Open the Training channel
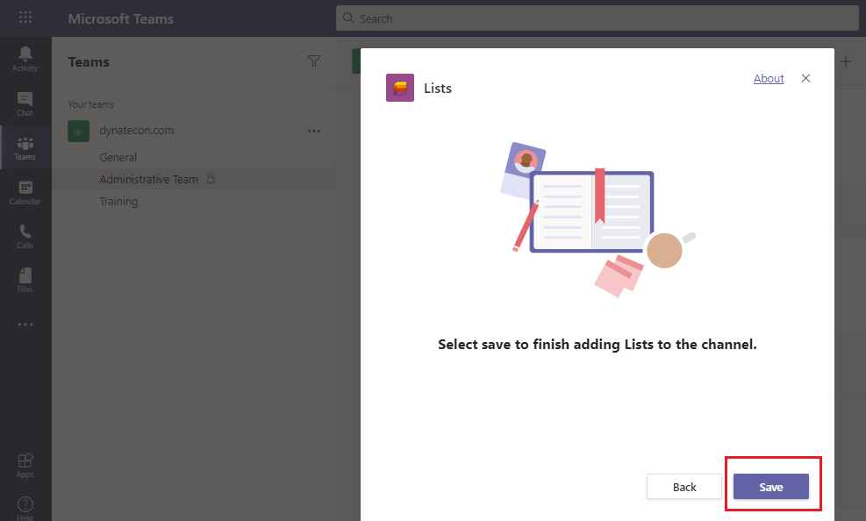 pos(118,202)
